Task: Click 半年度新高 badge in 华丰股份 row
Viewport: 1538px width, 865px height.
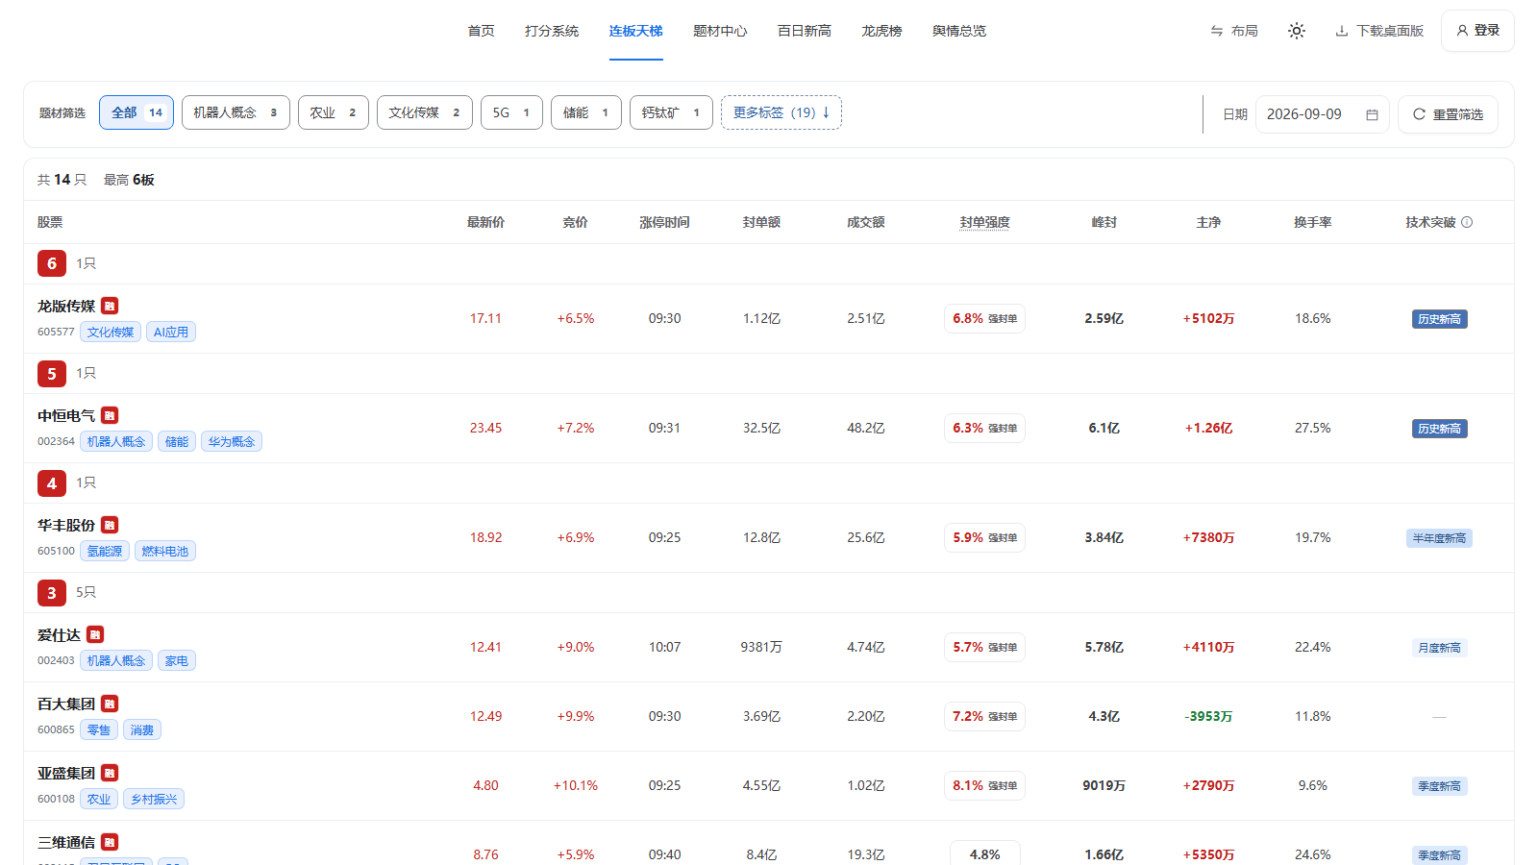Action: pyautogui.click(x=1439, y=538)
